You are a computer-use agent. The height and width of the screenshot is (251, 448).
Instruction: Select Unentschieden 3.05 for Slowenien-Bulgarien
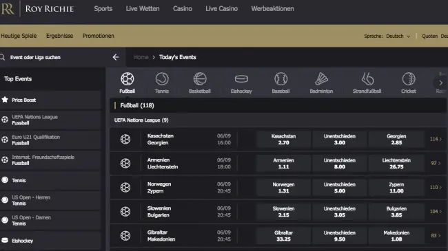[x=339, y=212]
